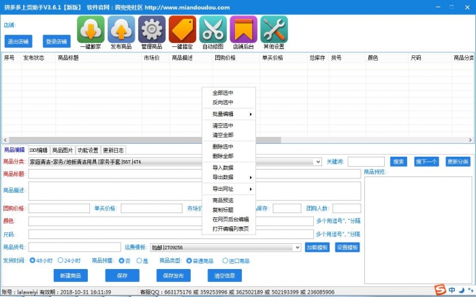Viewport: 476px width, 297px height.
Task: Click the Sogou input S tray icon
Action: point(440,290)
